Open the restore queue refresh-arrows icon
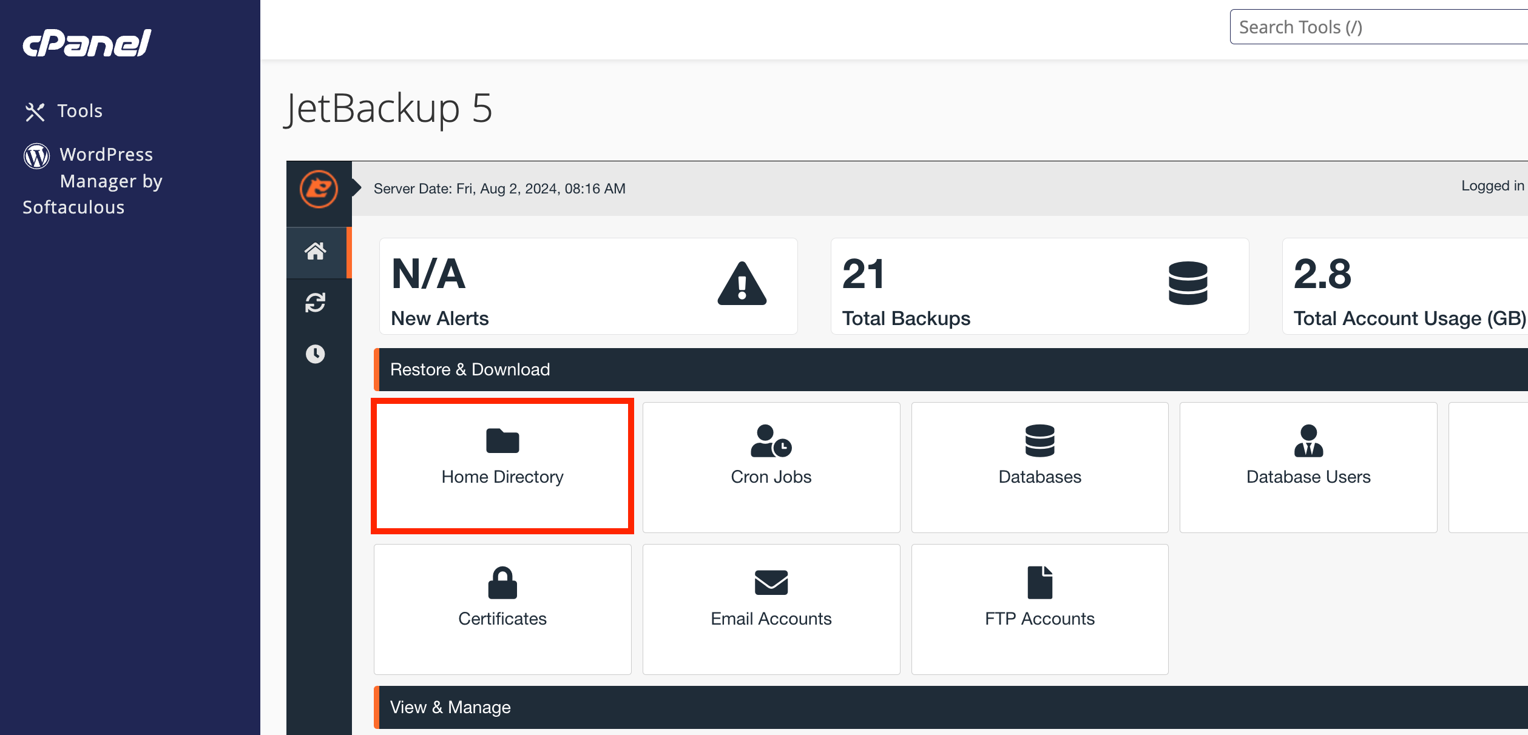This screenshot has height=735, width=1528. (x=316, y=302)
